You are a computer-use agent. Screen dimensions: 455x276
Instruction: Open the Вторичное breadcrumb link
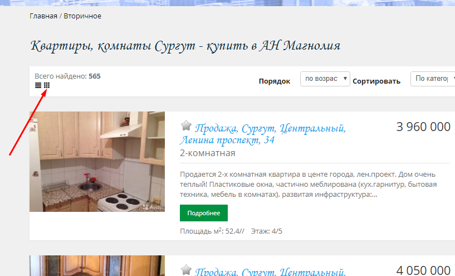(x=82, y=16)
